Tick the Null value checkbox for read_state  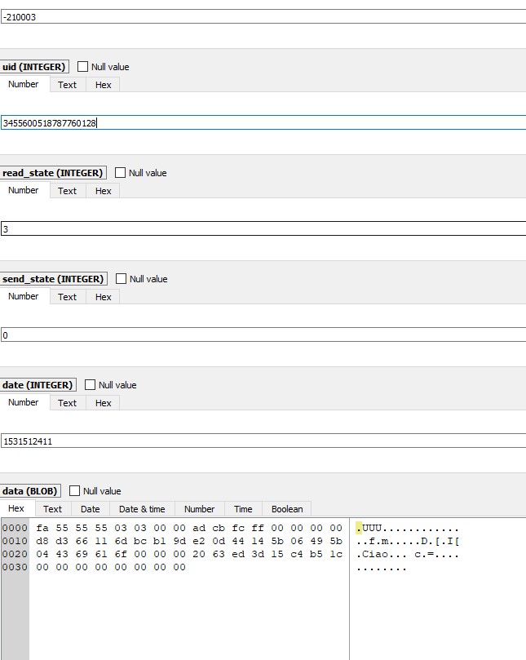pyautogui.click(x=120, y=173)
